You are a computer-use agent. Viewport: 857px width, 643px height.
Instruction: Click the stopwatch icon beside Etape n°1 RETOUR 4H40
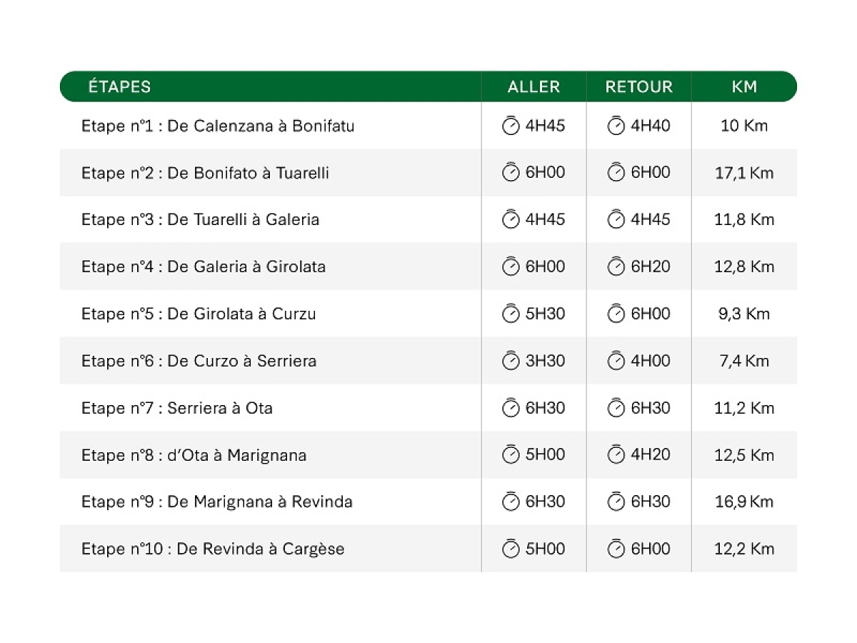tap(616, 126)
